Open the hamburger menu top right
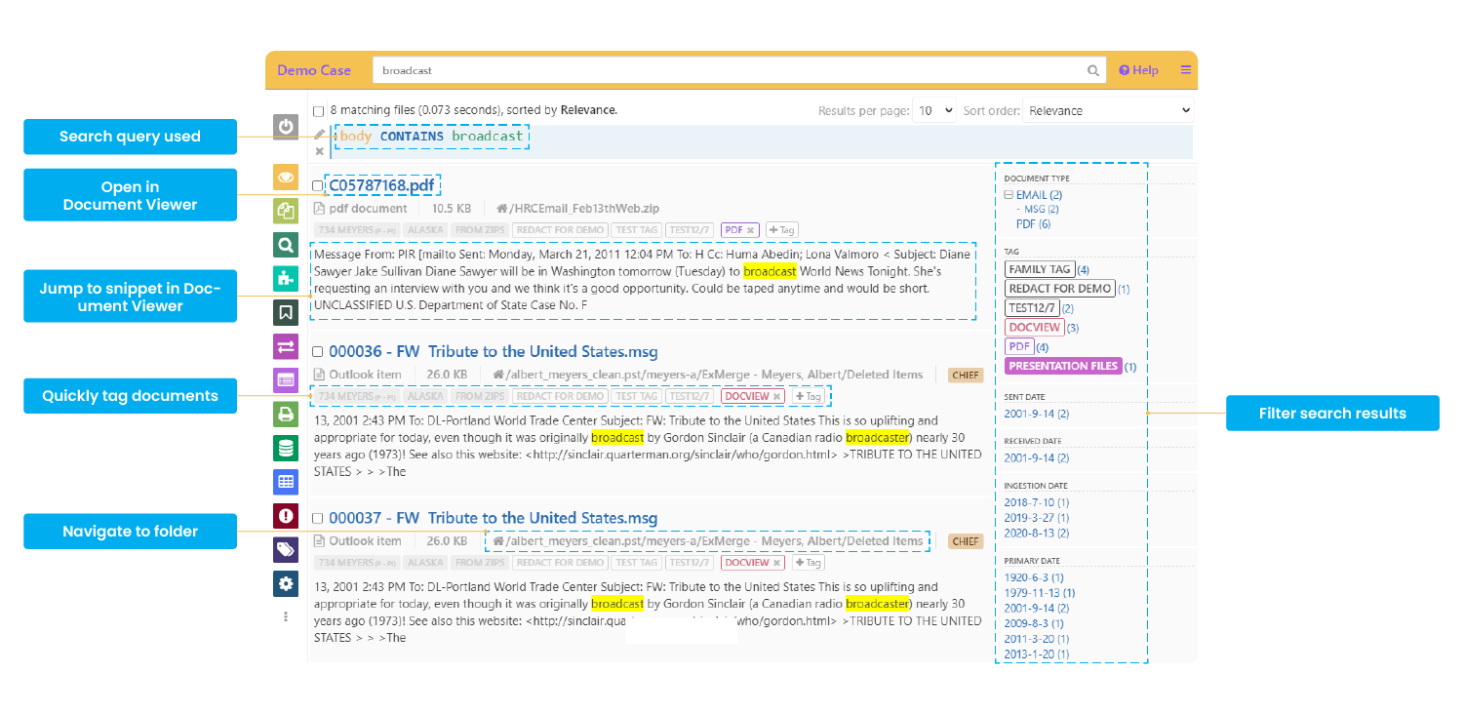1464x714 pixels. (1185, 69)
